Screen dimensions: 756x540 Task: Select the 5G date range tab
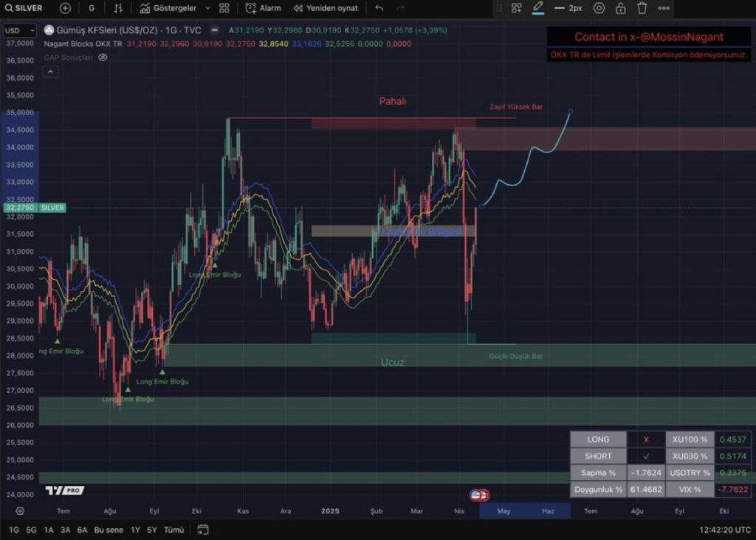31,530
